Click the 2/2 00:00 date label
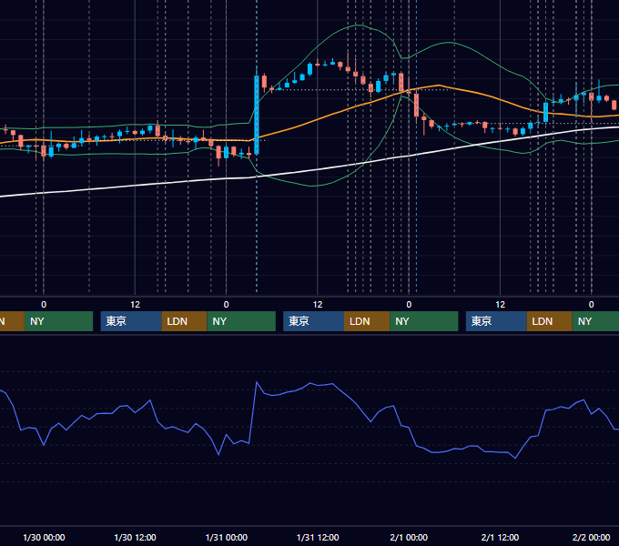 [592, 537]
